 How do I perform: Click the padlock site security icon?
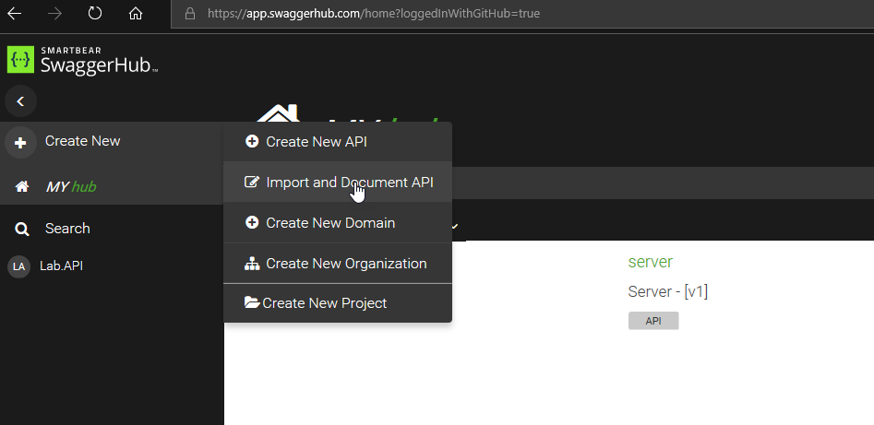click(x=190, y=14)
